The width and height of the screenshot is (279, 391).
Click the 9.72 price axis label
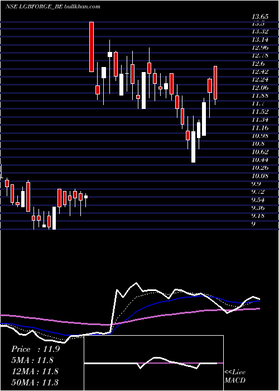click(x=258, y=192)
